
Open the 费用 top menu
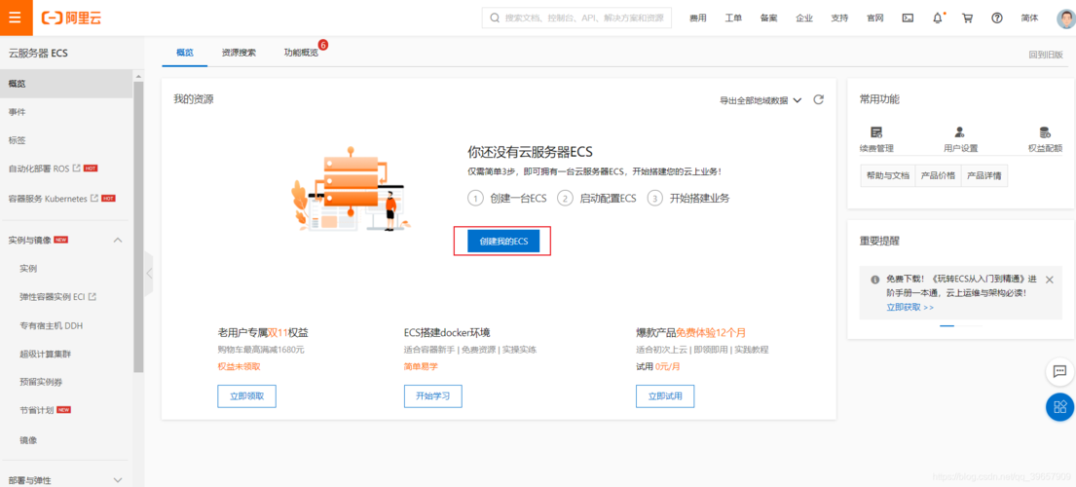click(698, 19)
